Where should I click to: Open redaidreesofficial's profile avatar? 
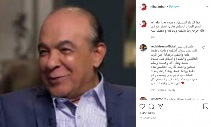click(143, 48)
